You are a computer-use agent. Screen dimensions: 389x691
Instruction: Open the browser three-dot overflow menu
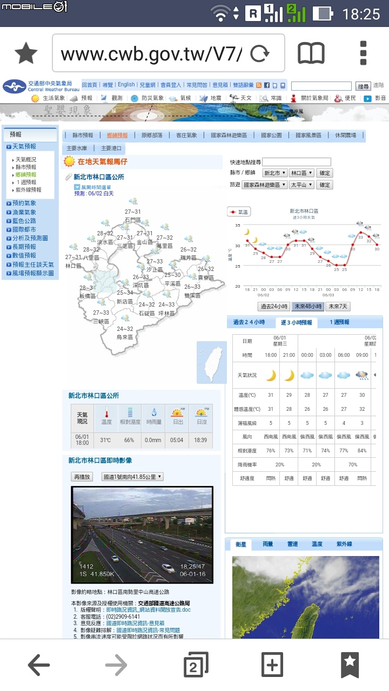364,53
